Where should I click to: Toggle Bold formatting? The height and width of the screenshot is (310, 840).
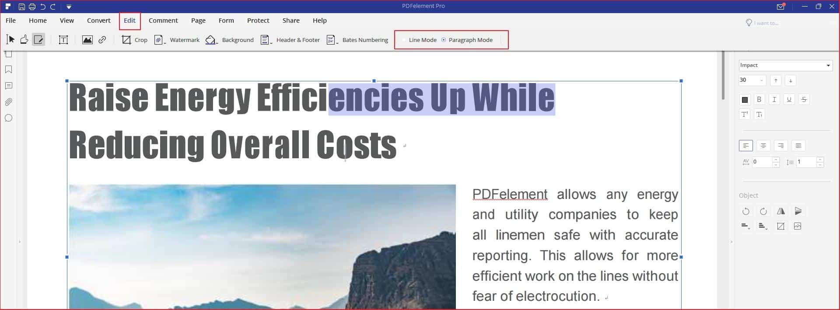(x=759, y=100)
